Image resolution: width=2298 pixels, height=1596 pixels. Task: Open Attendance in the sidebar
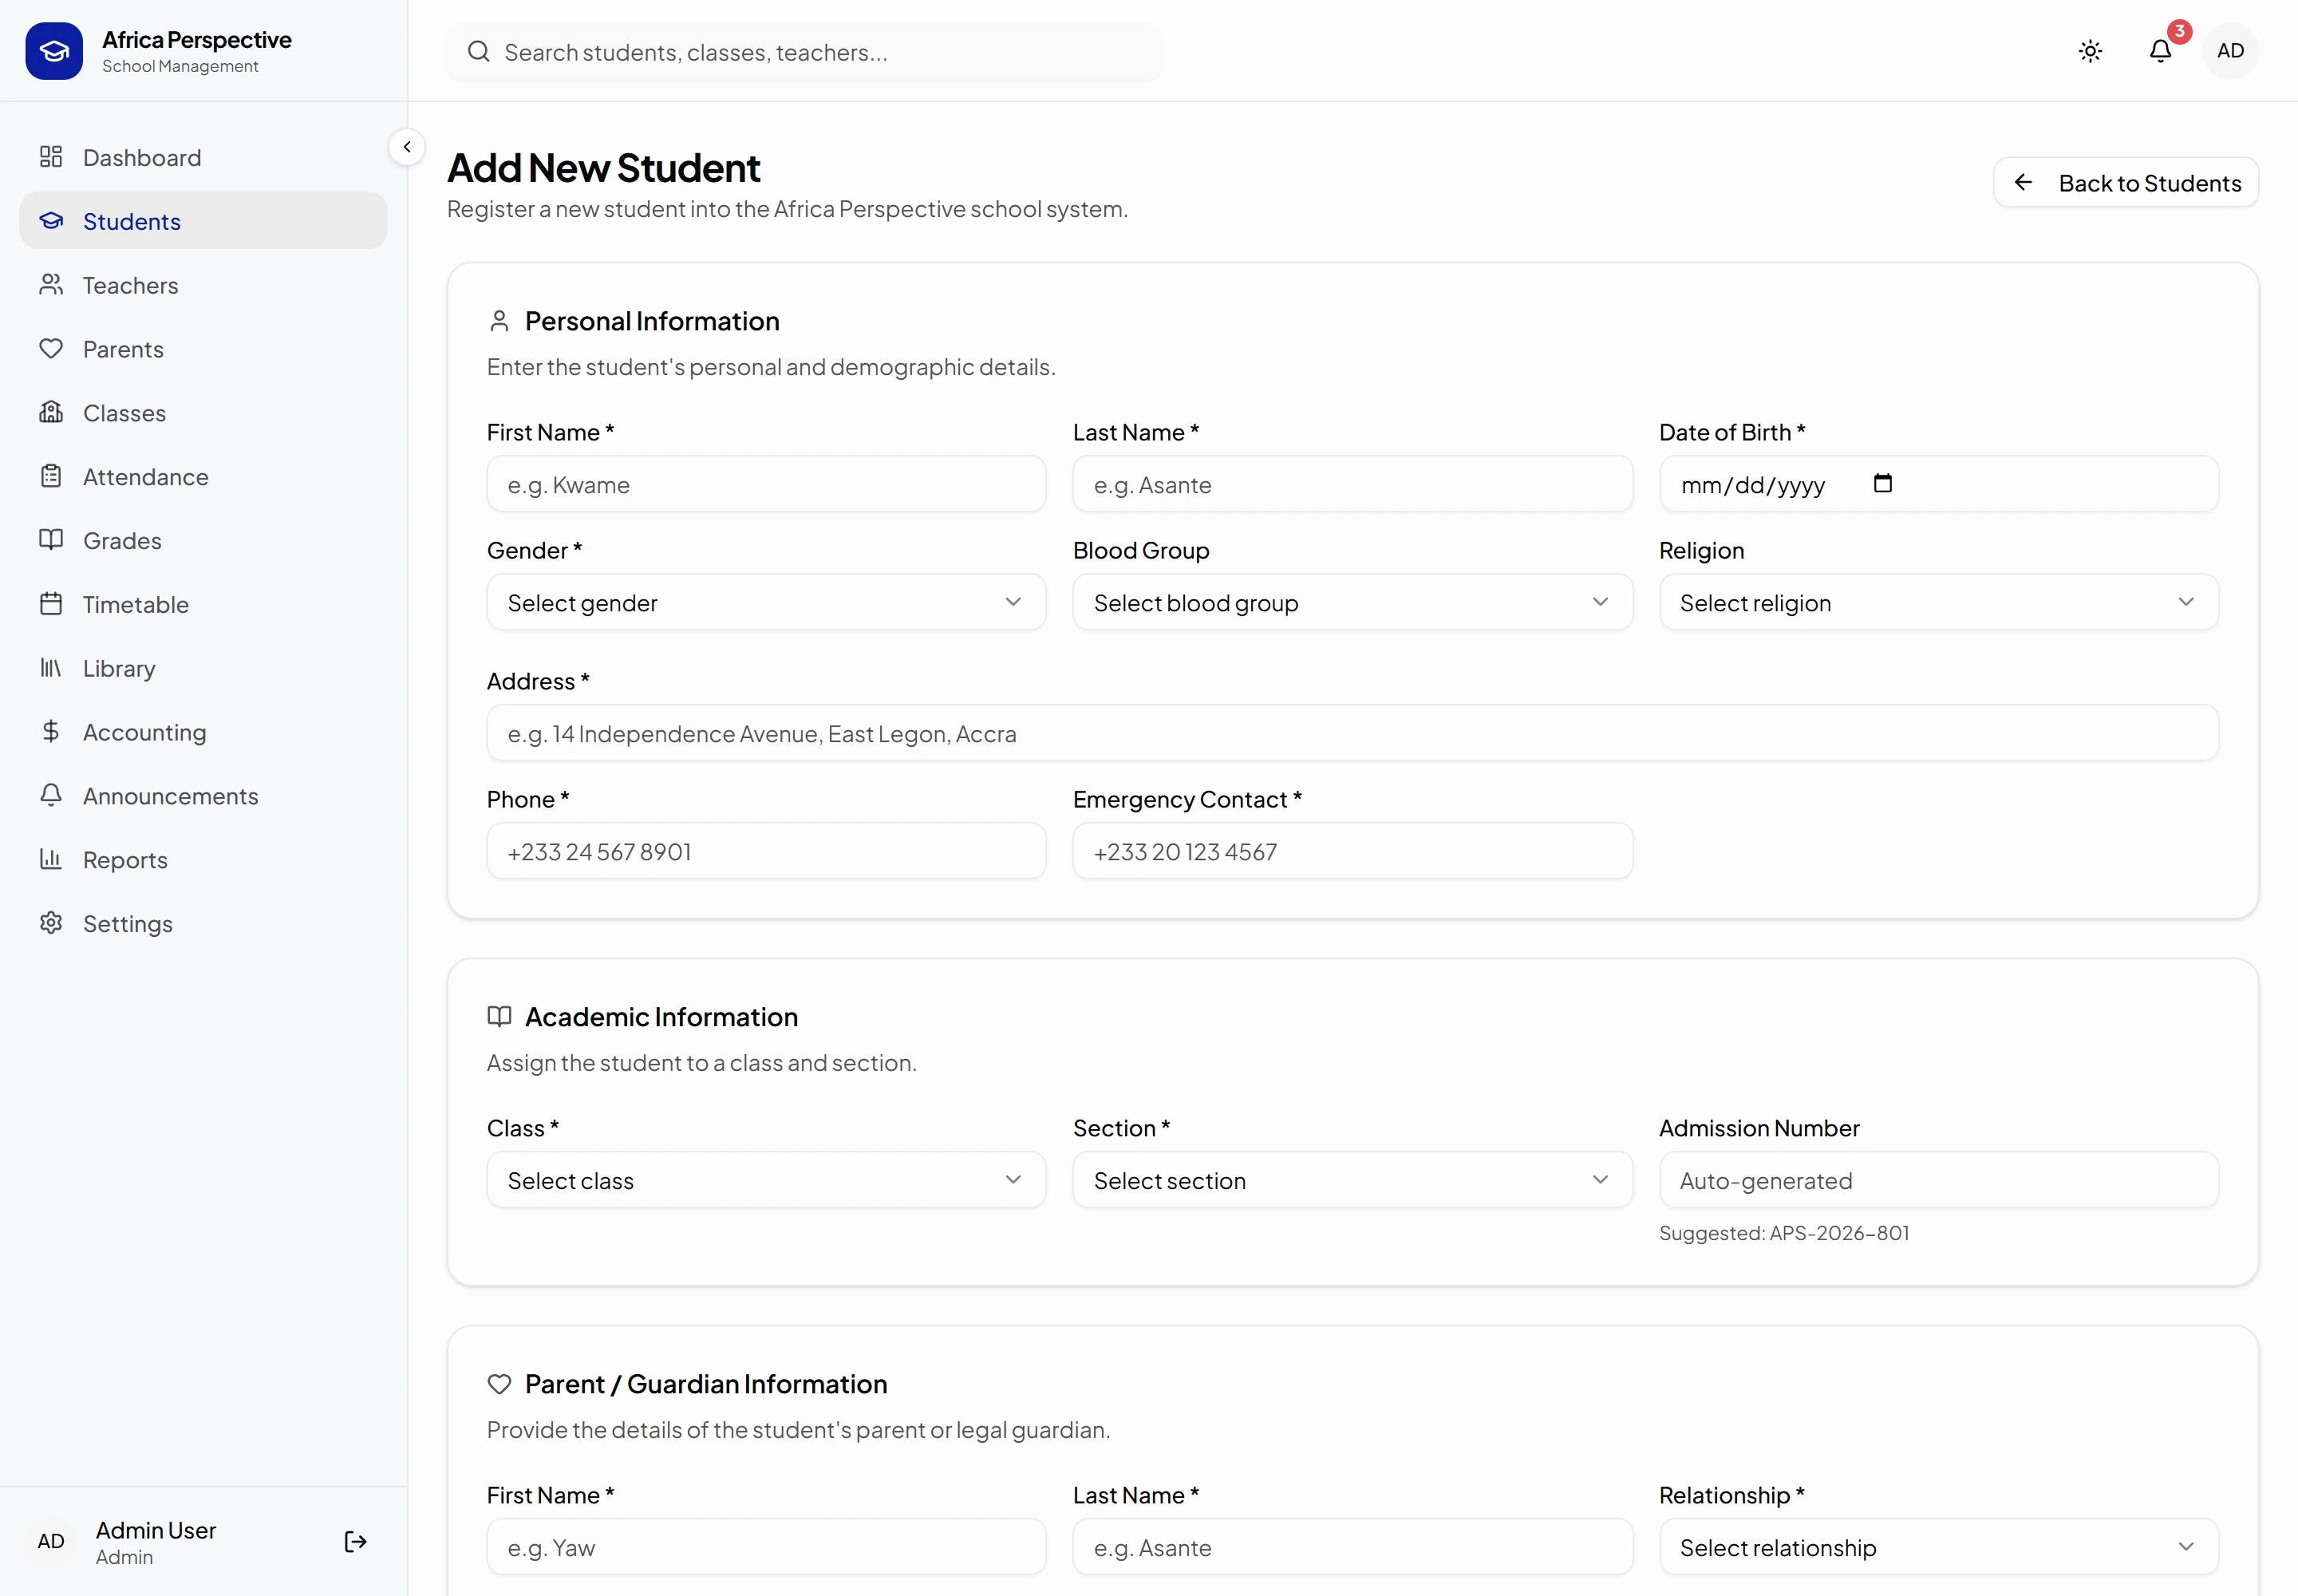[x=203, y=477]
